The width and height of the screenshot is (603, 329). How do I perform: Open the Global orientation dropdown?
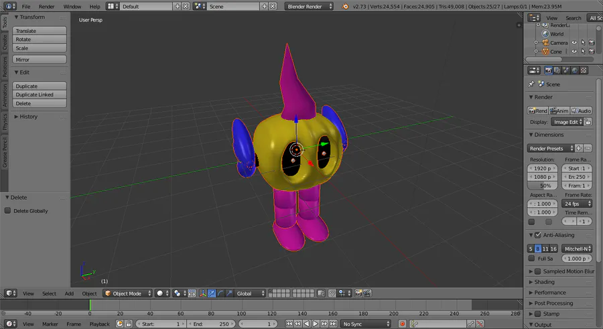click(x=250, y=293)
